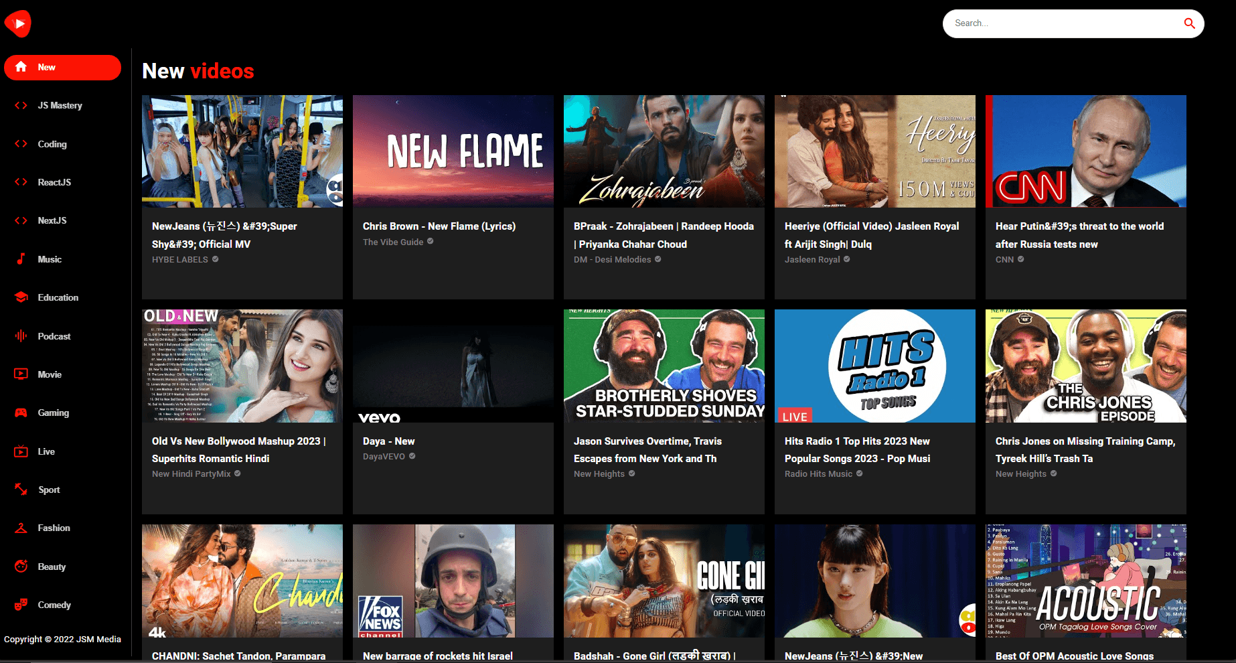
Task: Click verified checkmark next to HYBE LABELS
Action: pos(216,259)
